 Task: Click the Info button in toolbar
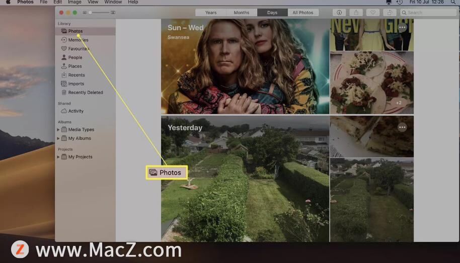point(339,13)
